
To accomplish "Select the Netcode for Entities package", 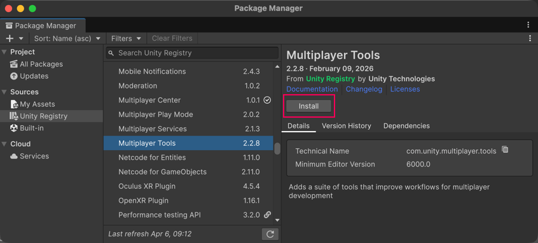I will point(188,158).
